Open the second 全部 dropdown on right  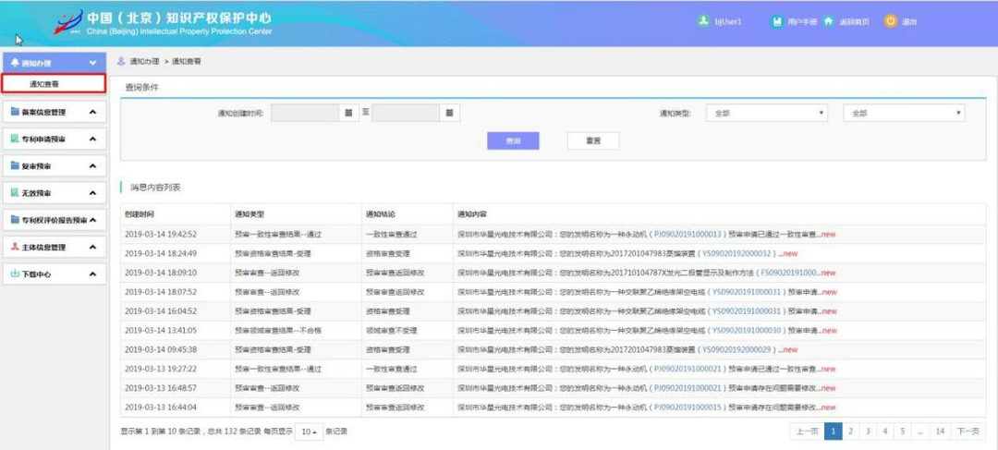[903, 113]
